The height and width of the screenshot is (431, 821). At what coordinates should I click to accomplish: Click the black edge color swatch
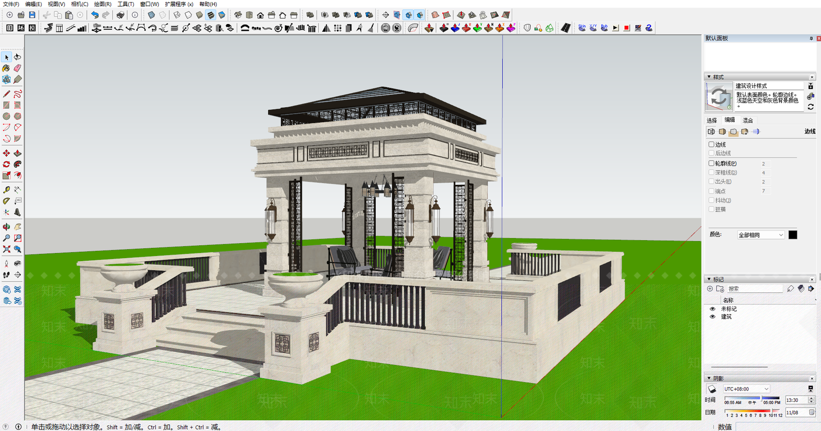point(793,235)
